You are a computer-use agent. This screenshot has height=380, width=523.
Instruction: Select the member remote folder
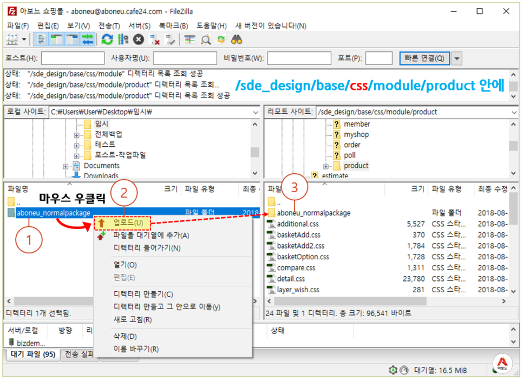(x=357, y=124)
